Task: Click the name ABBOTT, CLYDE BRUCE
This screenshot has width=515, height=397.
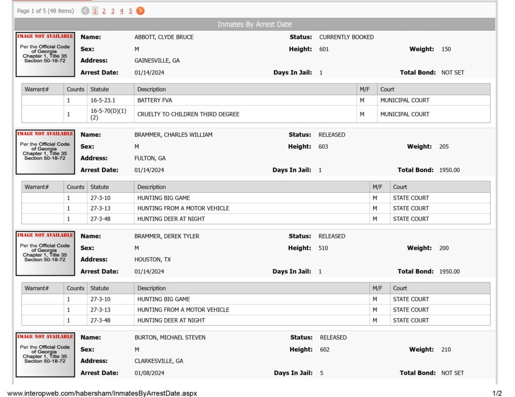Action: click(x=164, y=37)
